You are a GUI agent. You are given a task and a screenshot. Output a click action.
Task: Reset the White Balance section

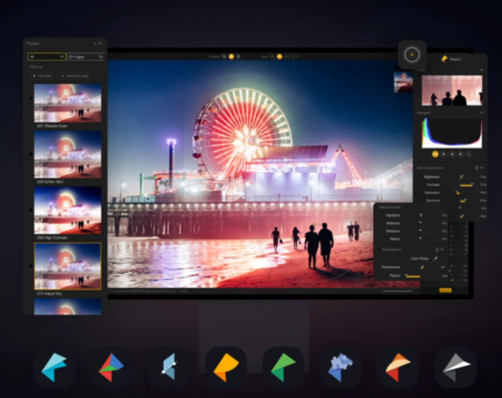[x=437, y=250]
